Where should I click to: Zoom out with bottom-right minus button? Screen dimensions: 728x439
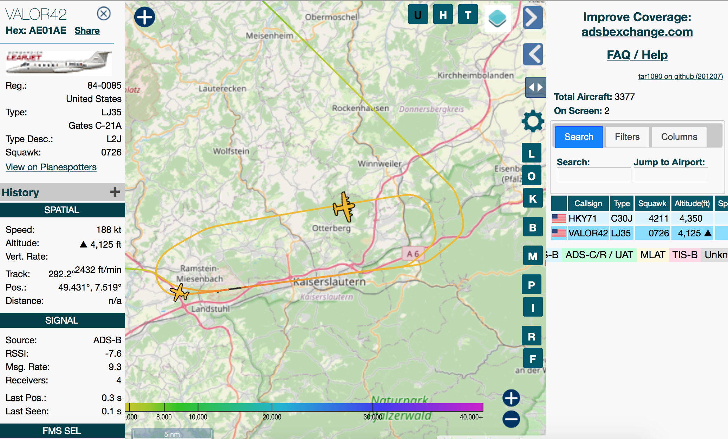coord(511,419)
